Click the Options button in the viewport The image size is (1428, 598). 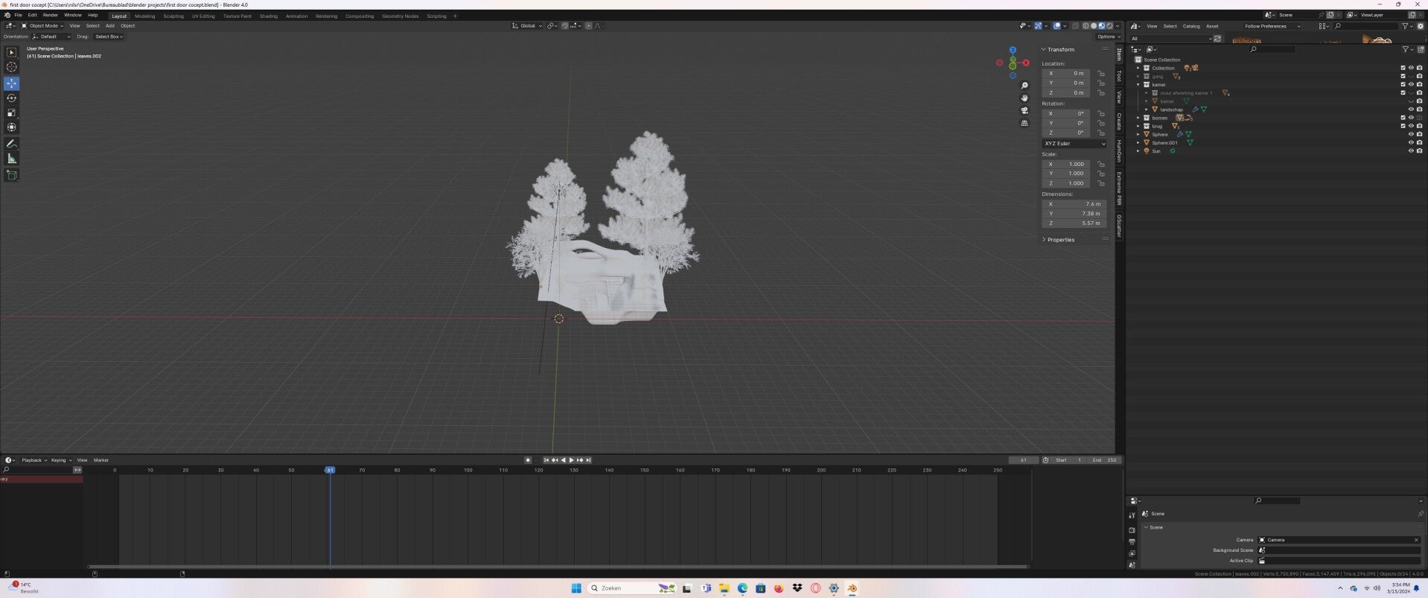pyautogui.click(x=1106, y=36)
